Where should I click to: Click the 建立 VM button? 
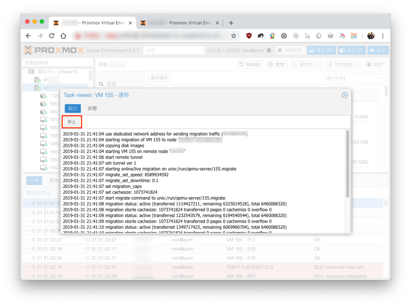321,50
